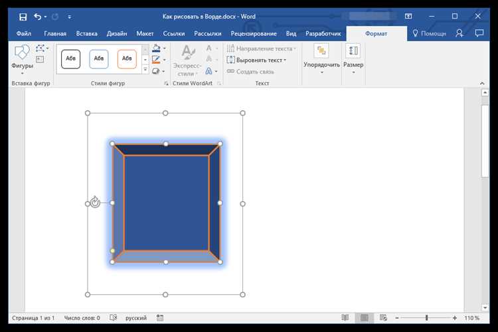Open Shape Effects dropdown arrow

[x=163, y=72]
